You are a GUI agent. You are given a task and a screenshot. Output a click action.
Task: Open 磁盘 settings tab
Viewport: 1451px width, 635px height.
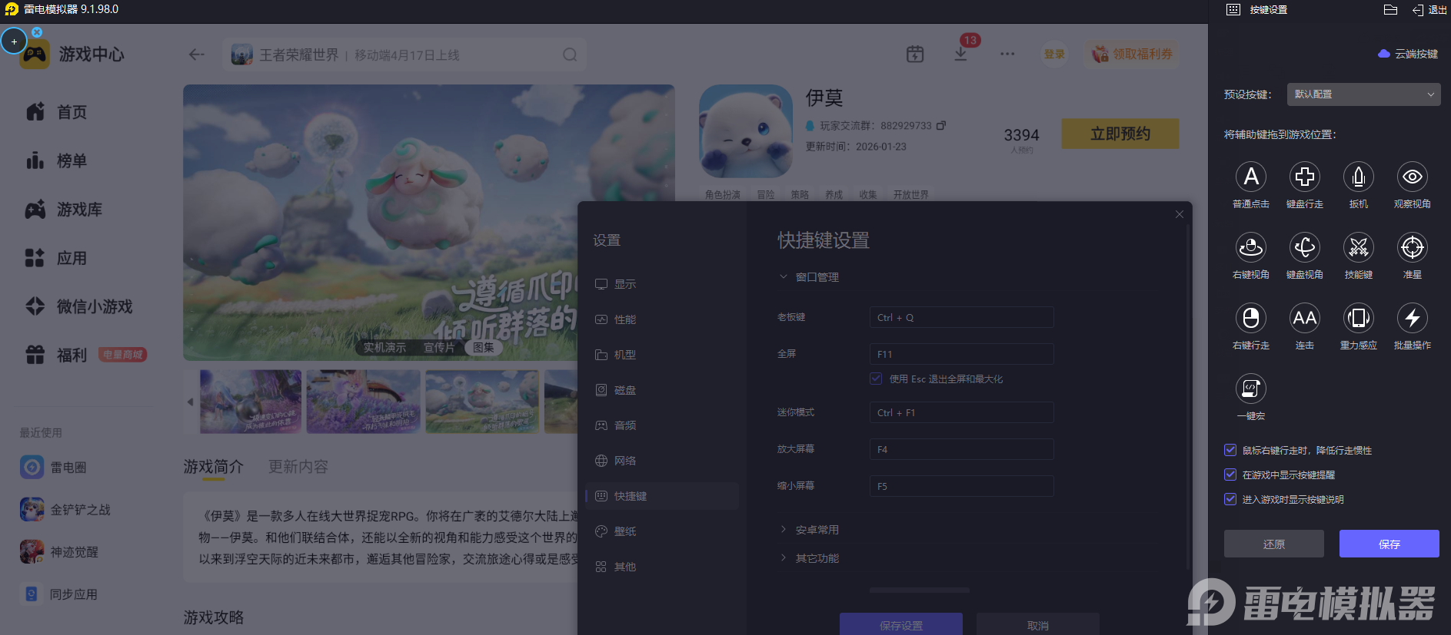[662, 390]
